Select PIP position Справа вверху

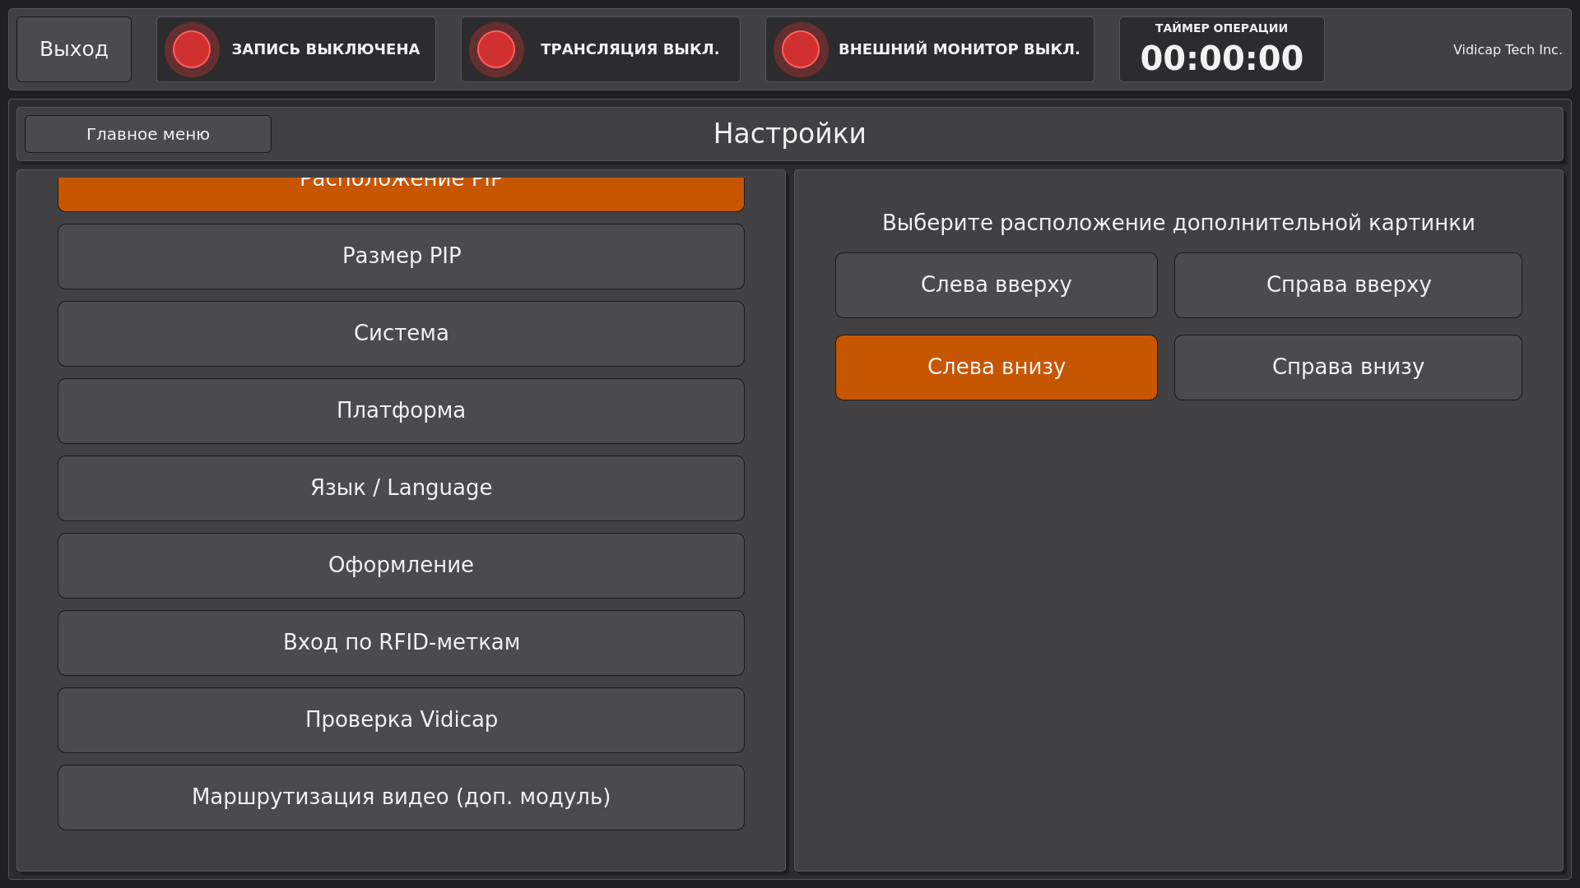click(1348, 285)
